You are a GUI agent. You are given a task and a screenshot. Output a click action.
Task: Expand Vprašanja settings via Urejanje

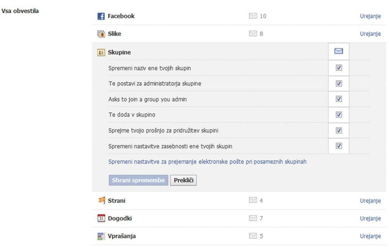(x=370, y=235)
